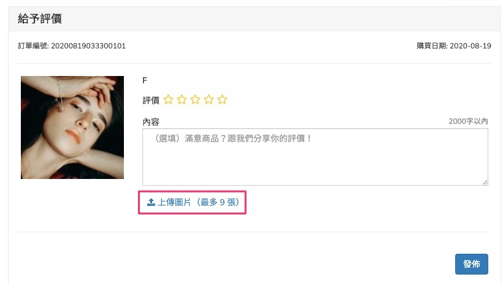The image size is (503, 285).
Task: Open the 上傳圖片（最多 9 張）link
Action: (198, 202)
